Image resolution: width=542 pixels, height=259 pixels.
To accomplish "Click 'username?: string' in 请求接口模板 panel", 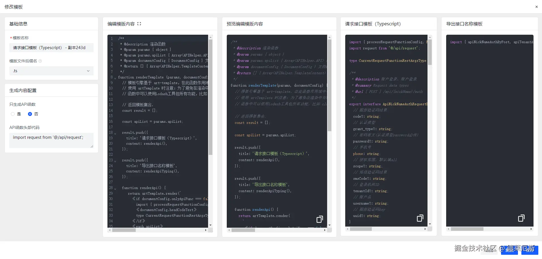I will [x=370, y=203].
